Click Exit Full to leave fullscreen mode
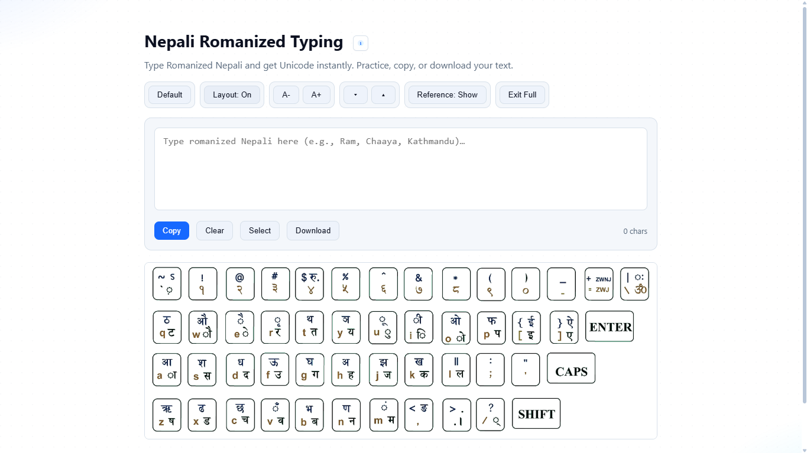807x453 pixels. click(521, 94)
